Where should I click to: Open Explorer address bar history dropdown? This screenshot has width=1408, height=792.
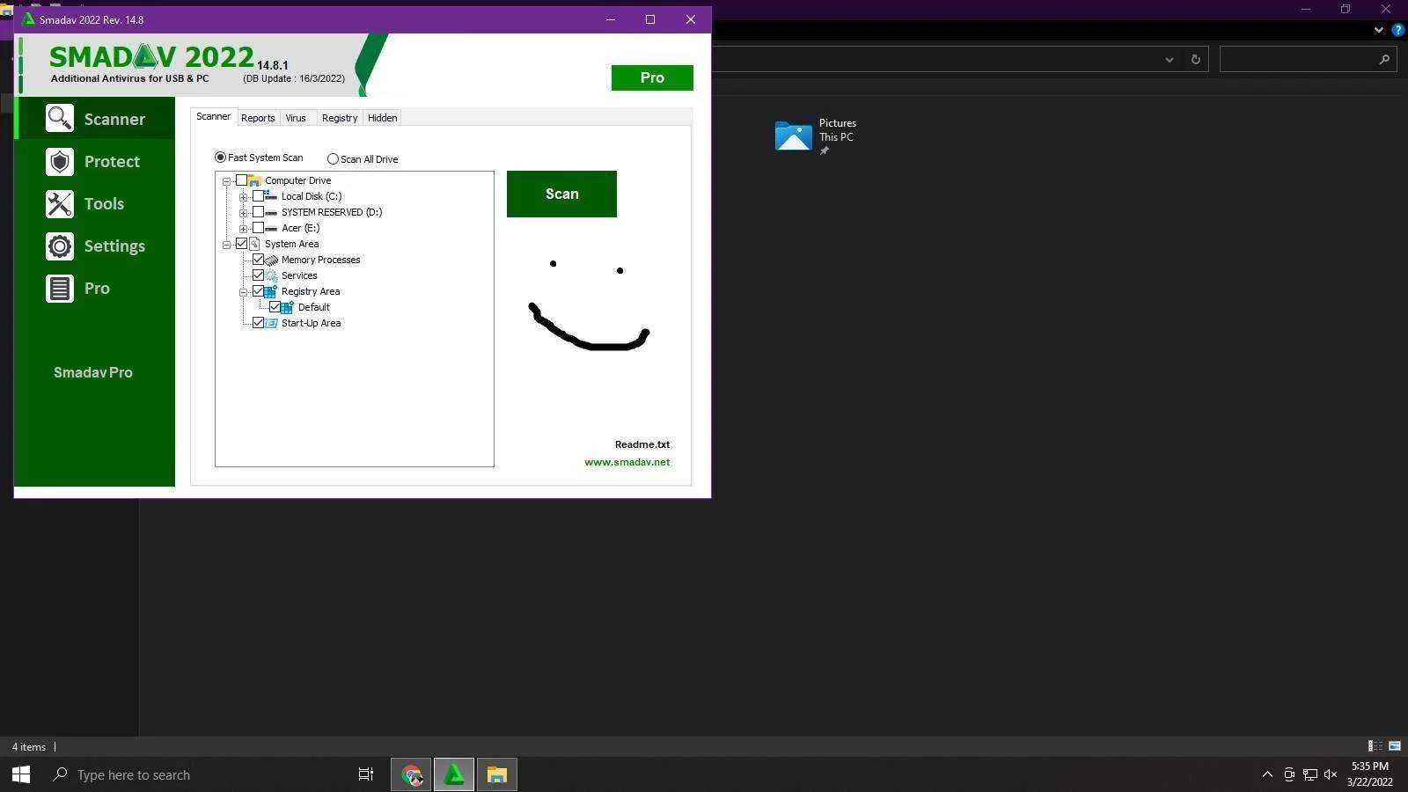(x=1170, y=59)
